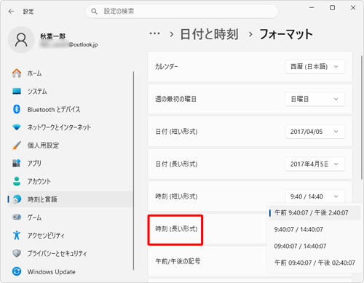
Task: Click the 時刻 (長い形式) label
Action: click(x=176, y=228)
